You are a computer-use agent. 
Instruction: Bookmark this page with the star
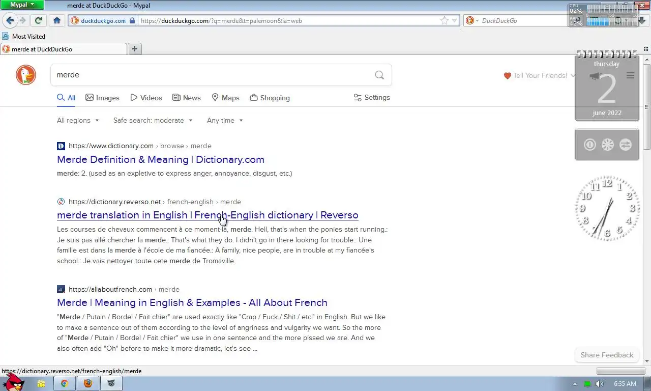[445, 20]
